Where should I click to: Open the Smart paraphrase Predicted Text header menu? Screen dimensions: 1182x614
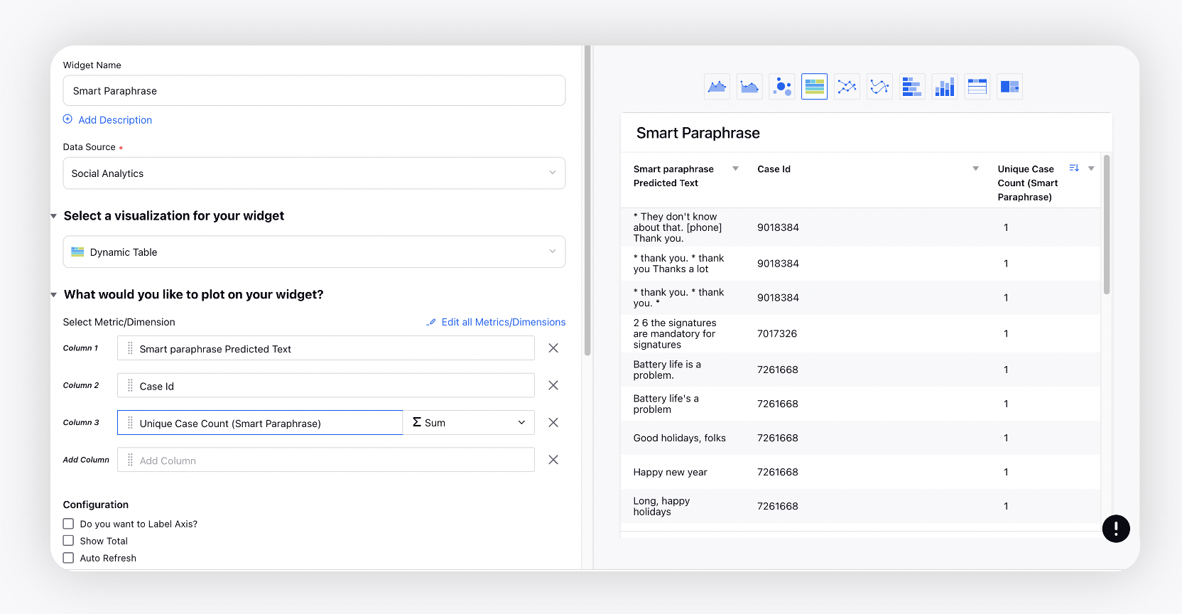click(x=735, y=168)
